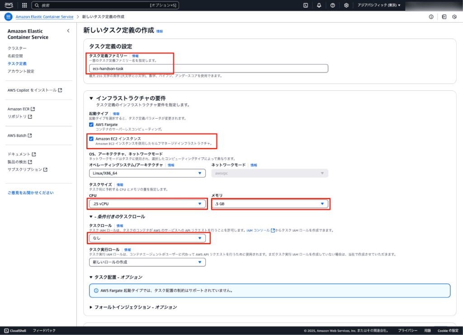Open the アジアパシフィック (東京) region selector

click(x=376, y=5)
